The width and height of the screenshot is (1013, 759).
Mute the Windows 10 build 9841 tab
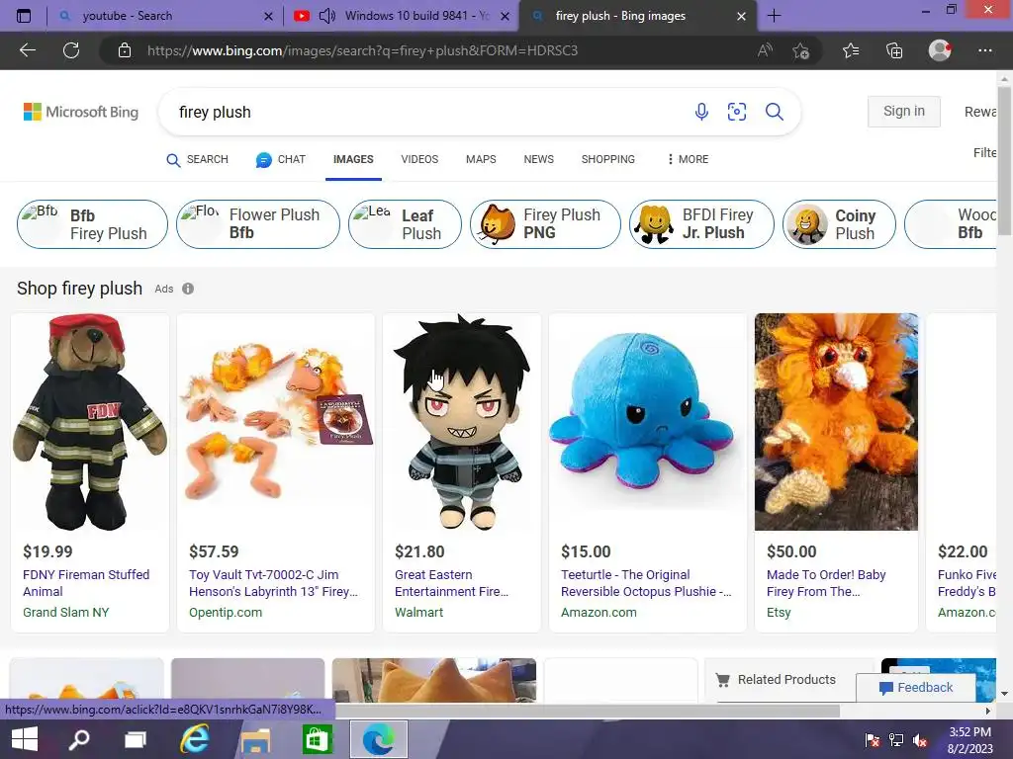pyautogui.click(x=326, y=16)
